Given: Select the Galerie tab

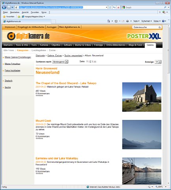Looking at the screenshot, I should click(150, 45).
